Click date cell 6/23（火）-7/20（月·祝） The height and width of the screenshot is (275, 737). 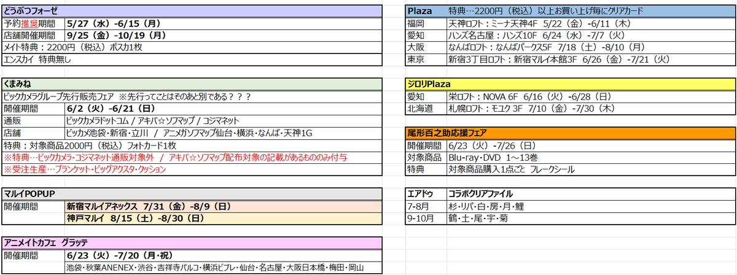pos(224,254)
